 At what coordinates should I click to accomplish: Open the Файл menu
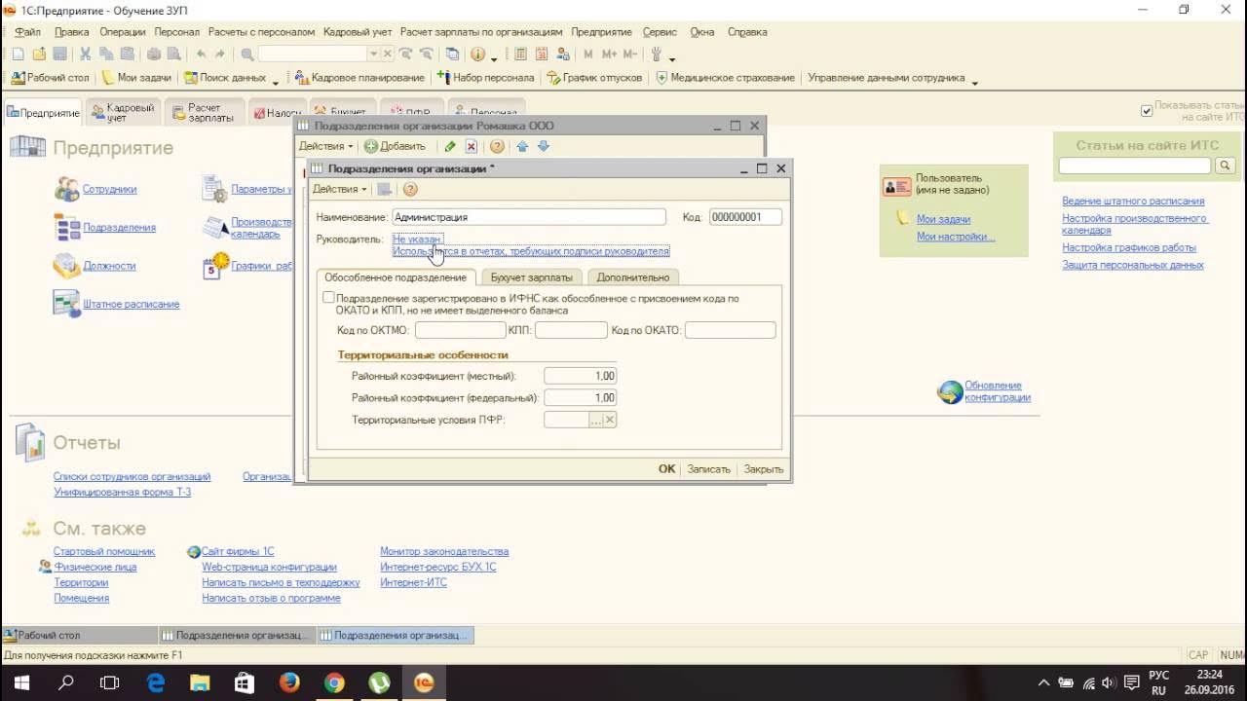(27, 32)
